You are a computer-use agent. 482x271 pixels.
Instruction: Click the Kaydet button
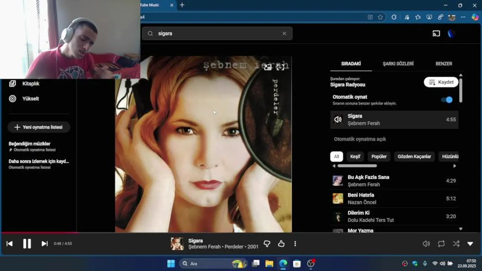point(441,82)
